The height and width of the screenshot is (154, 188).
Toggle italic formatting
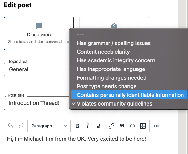click(x=88, y=126)
